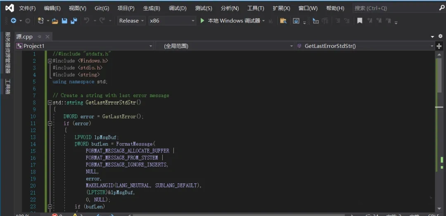The width and height of the screenshot is (446, 216).
Task: Open the 文件(F) menu
Action: pyautogui.click(x=27, y=8)
